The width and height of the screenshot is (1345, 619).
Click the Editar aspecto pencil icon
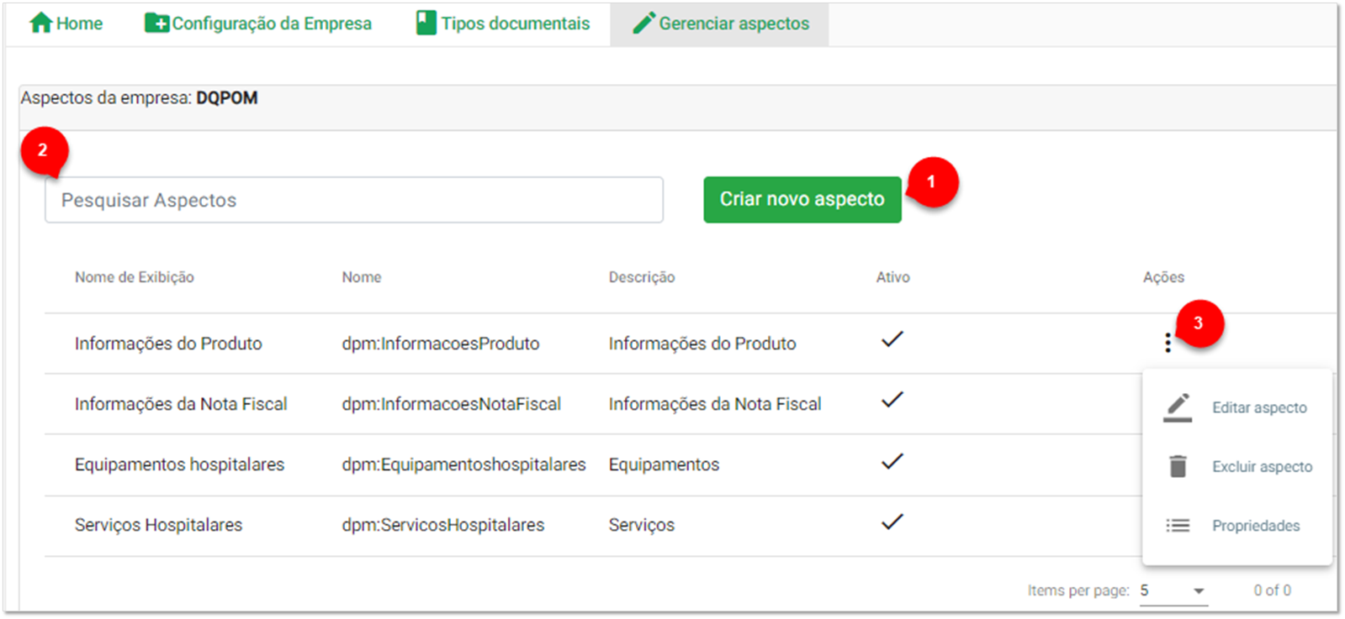pyautogui.click(x=1178, y=407)
